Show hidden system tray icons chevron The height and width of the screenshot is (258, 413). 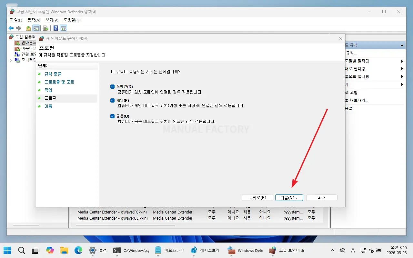point(332,250)
